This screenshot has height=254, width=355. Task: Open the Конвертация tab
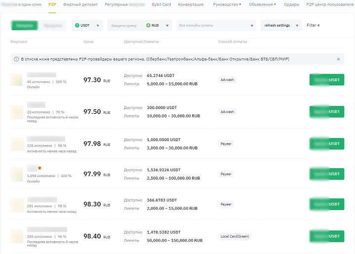[191, 4]
